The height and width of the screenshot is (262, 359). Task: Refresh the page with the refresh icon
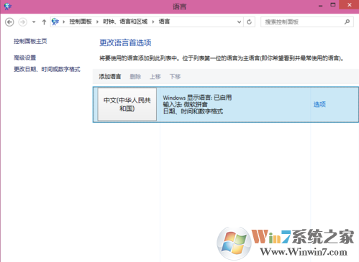pos(249,22)
